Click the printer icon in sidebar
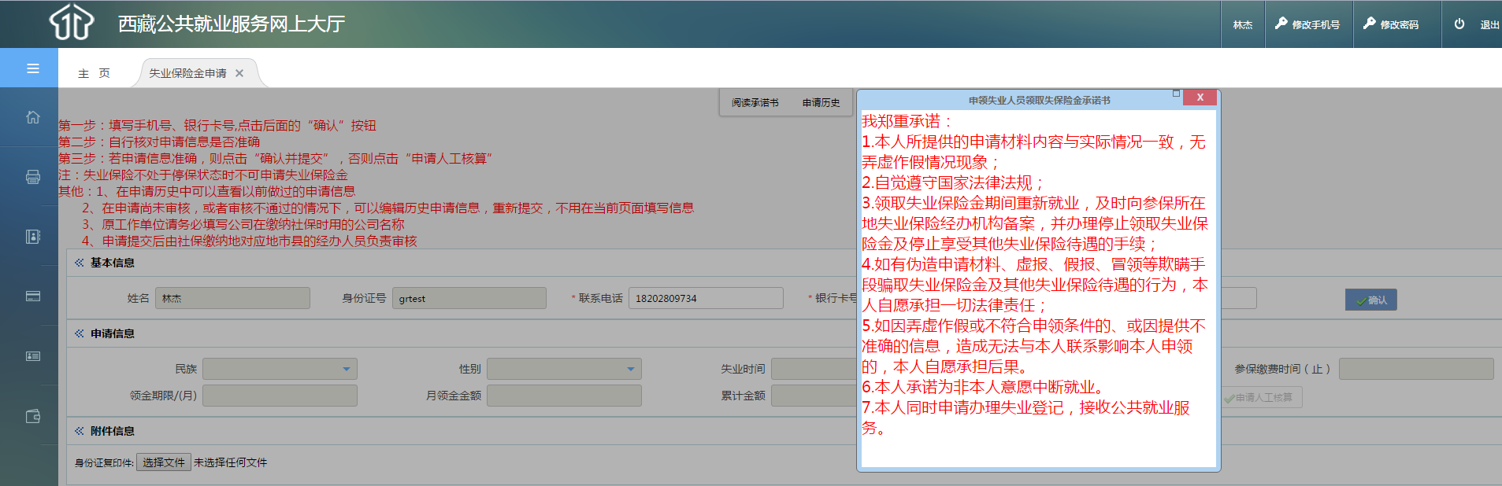 (x=32, y=177)
